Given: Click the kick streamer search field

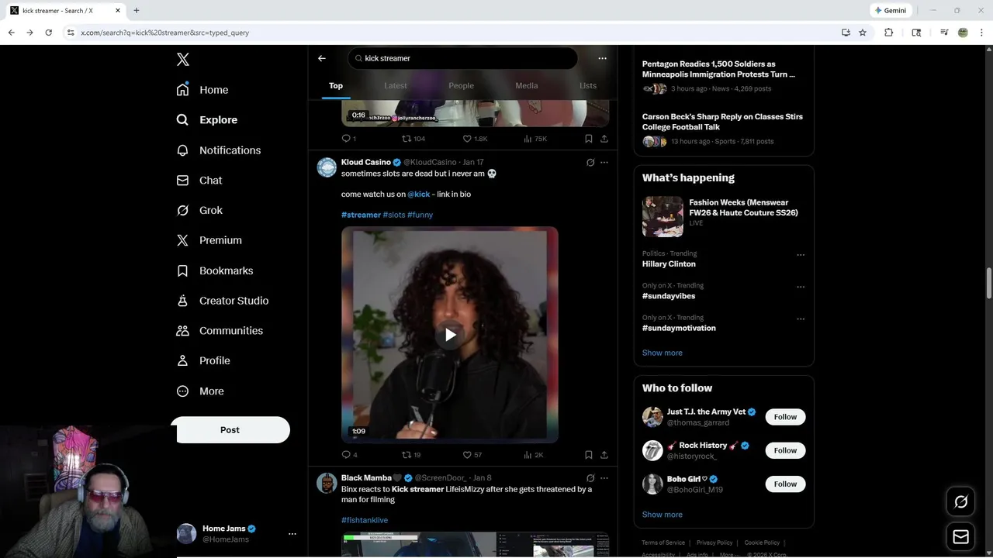Looking at the screenshot, I should pyautogui.click(x=463, y=58).
